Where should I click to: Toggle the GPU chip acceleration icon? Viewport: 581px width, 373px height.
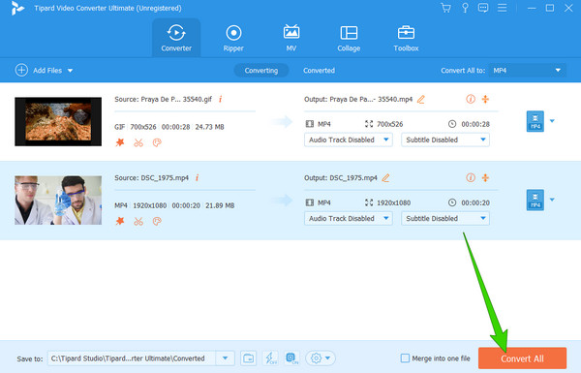click(x=291, y=358)
